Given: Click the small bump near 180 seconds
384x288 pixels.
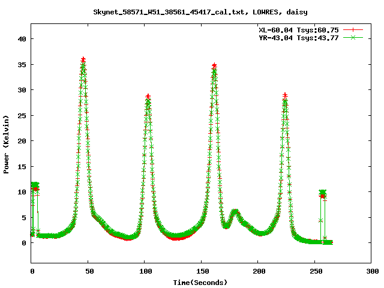Looking at the screenshot, I should 235,212.
